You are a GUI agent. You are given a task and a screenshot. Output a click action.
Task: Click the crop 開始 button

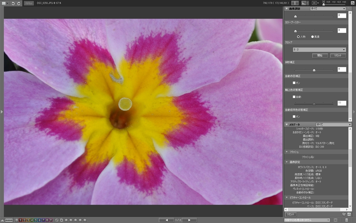320,56
